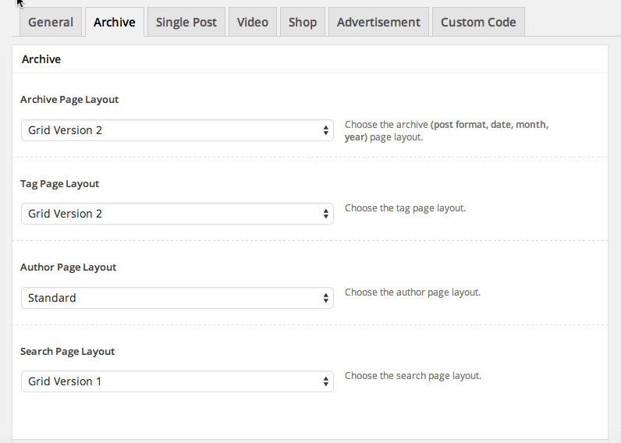
Task: Go to the Video tab
Action: (x=253, y=22)
